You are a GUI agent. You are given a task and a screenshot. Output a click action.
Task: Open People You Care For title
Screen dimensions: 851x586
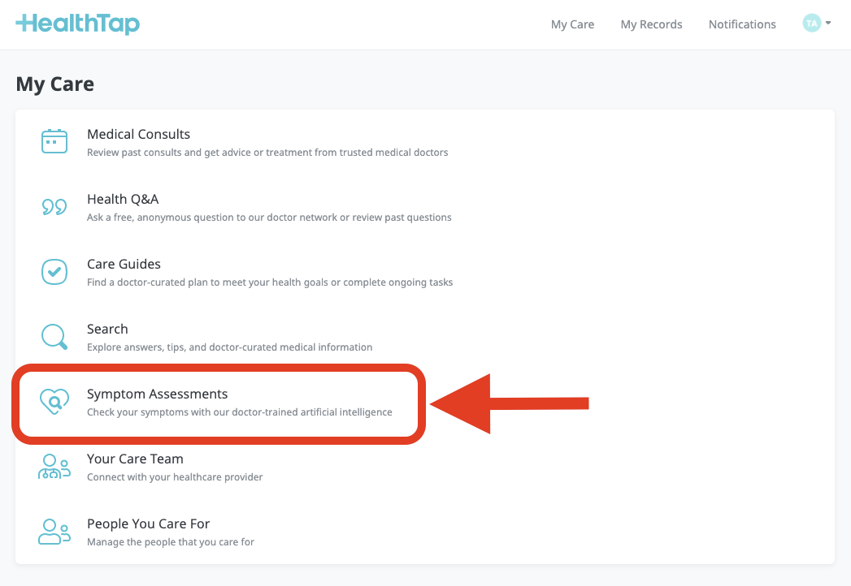coord(148,524)
